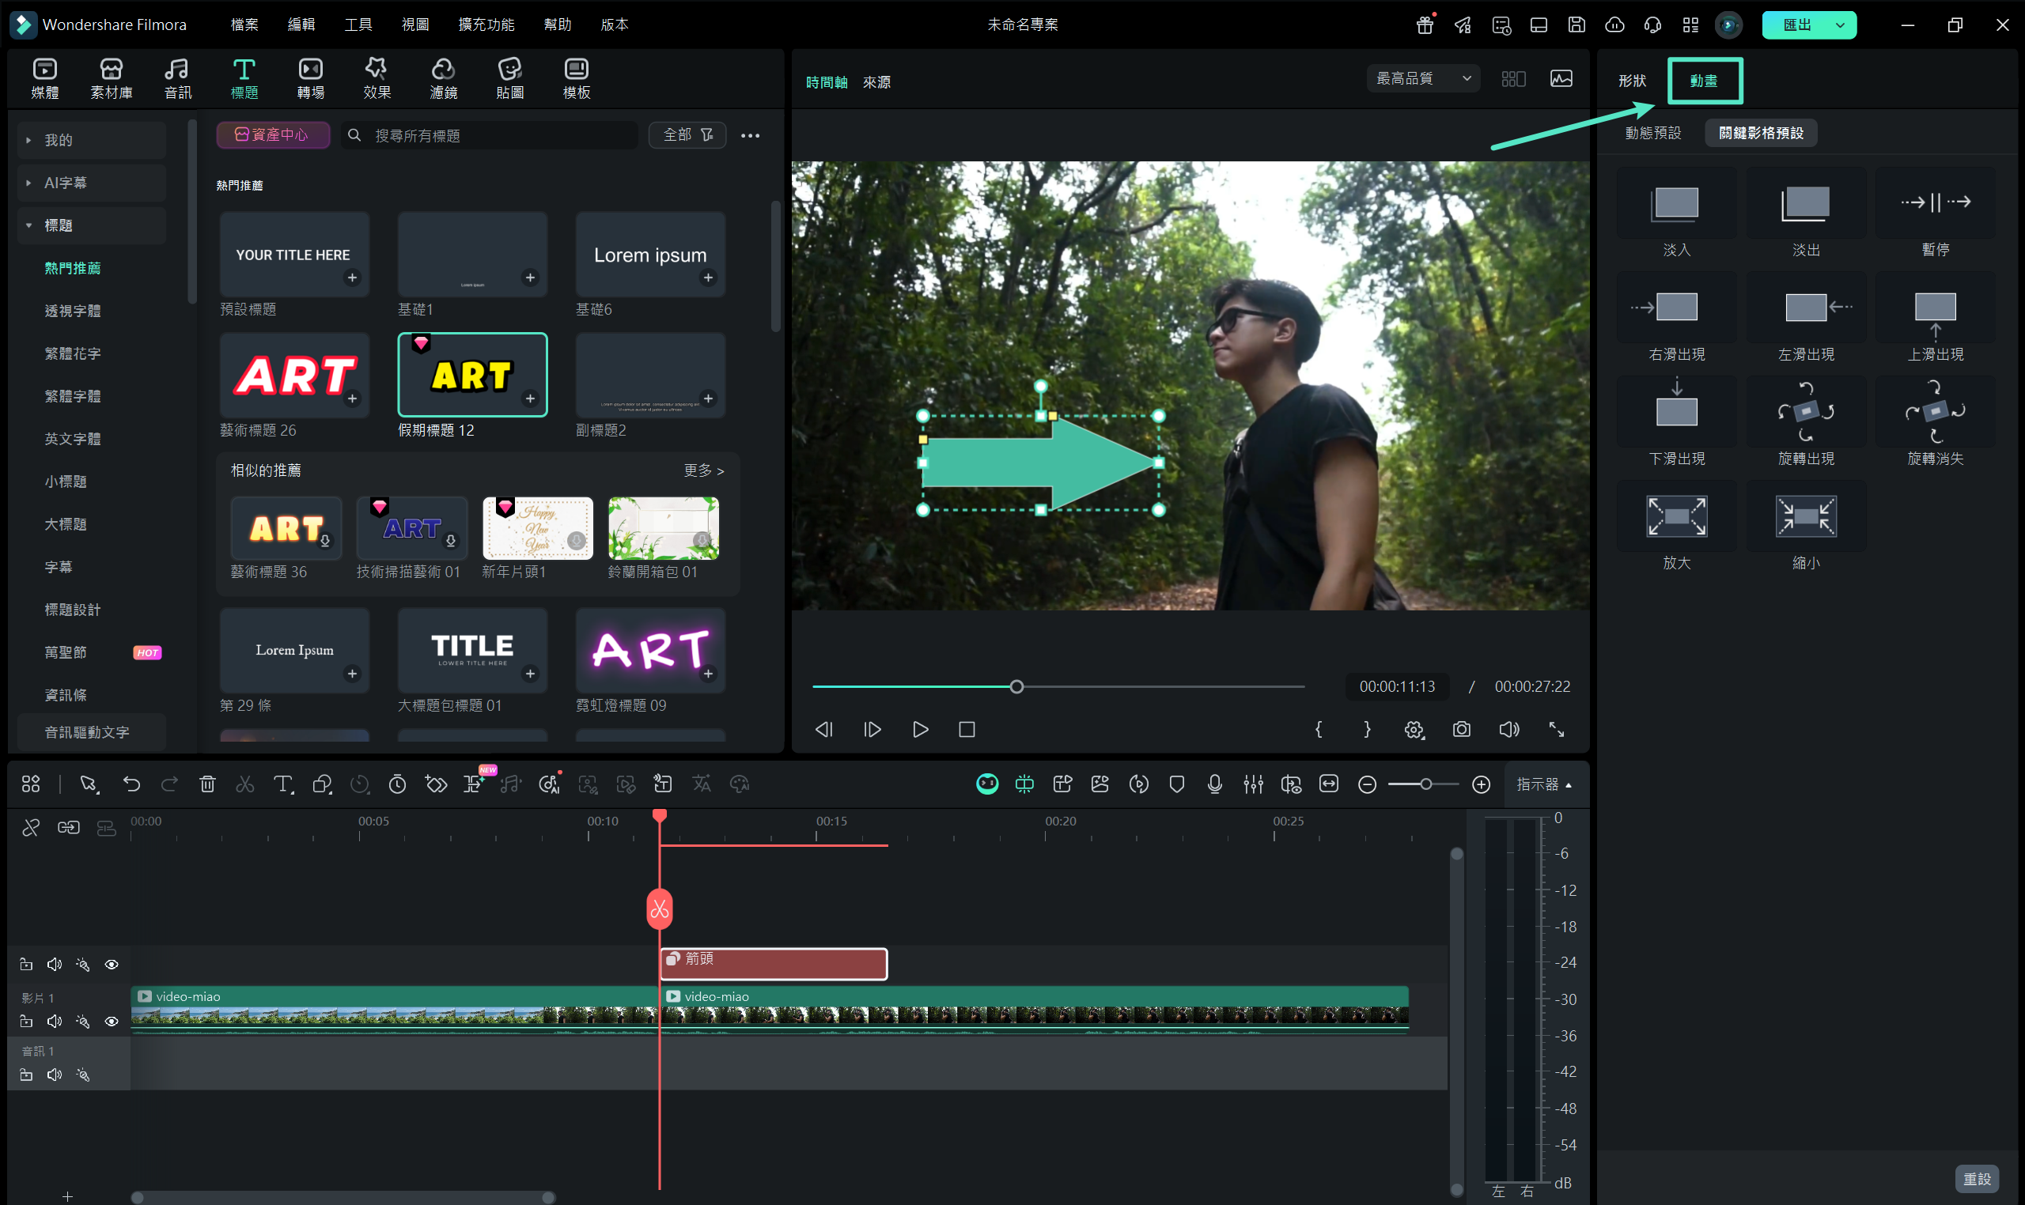Switch to the 形狀 tab
The width and height of the screenshot is (2025, 1205).
pyautogui.click(x=1631, y=81)
